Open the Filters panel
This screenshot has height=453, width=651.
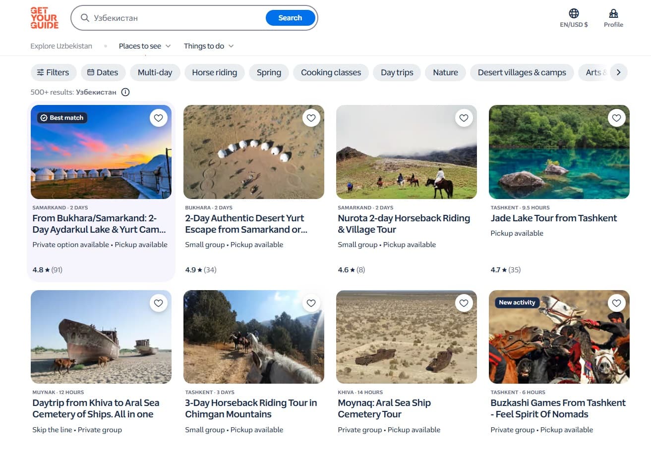53,72
